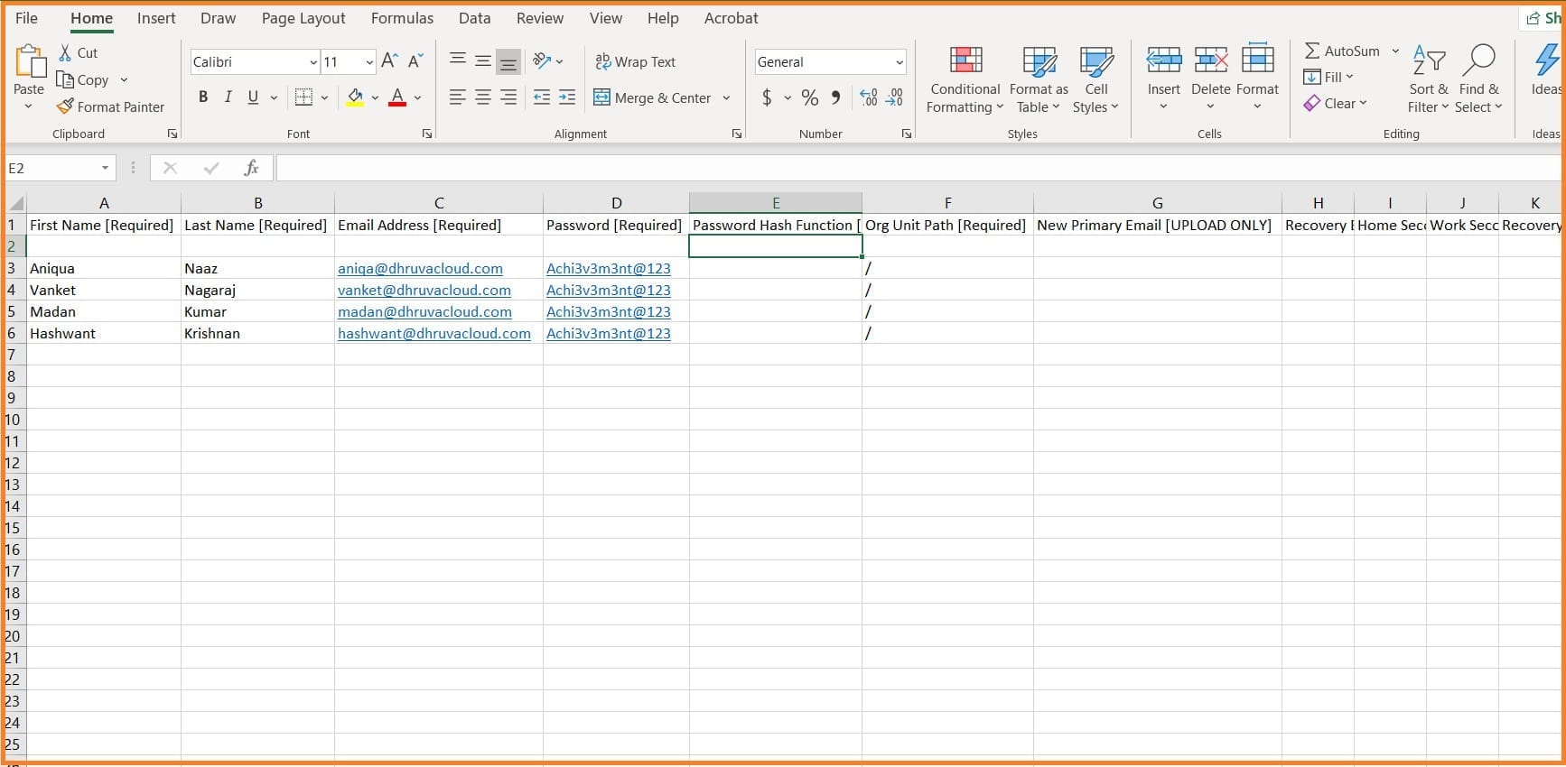The image size is (1566, 767).
Task: Click the Merge & Center icon
Action: tap(601, 97)
